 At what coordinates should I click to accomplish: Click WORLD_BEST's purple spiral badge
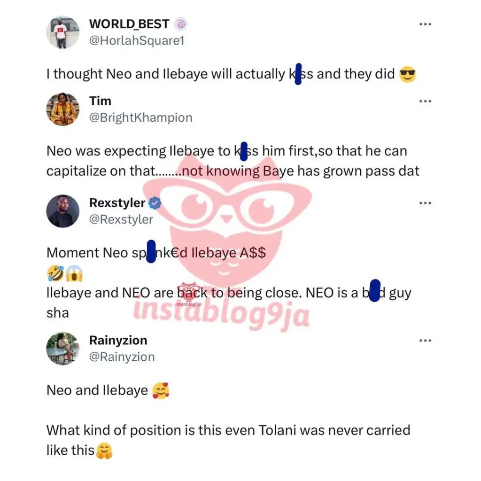click(x=181, y=24)
